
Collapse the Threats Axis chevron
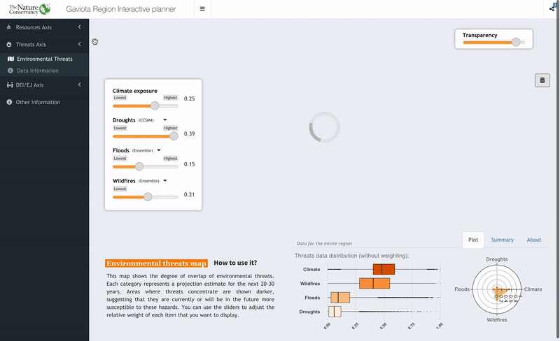tap(80, 45)
